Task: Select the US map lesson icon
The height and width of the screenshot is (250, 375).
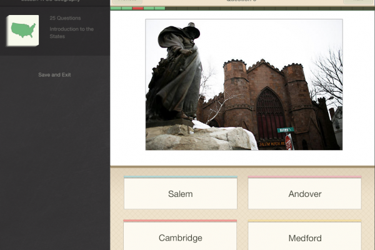Action: click(22, 31)
